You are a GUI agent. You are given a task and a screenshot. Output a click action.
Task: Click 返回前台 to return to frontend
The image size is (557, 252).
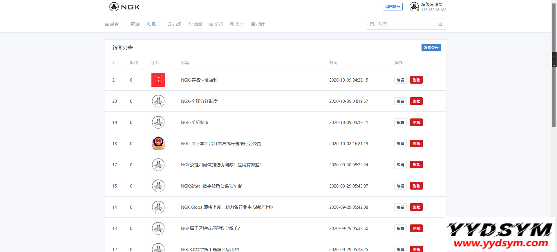(393, 7)
